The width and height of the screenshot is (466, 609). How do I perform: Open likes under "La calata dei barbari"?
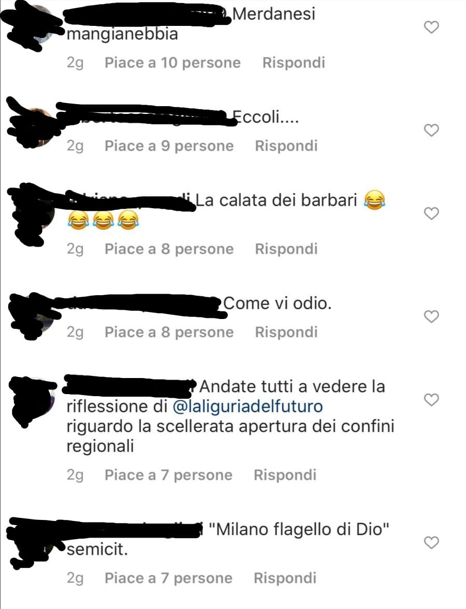[169, 249]
